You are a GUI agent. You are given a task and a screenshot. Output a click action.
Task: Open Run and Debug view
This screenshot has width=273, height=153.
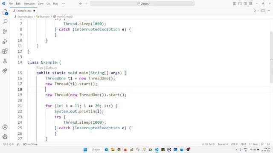5,41
